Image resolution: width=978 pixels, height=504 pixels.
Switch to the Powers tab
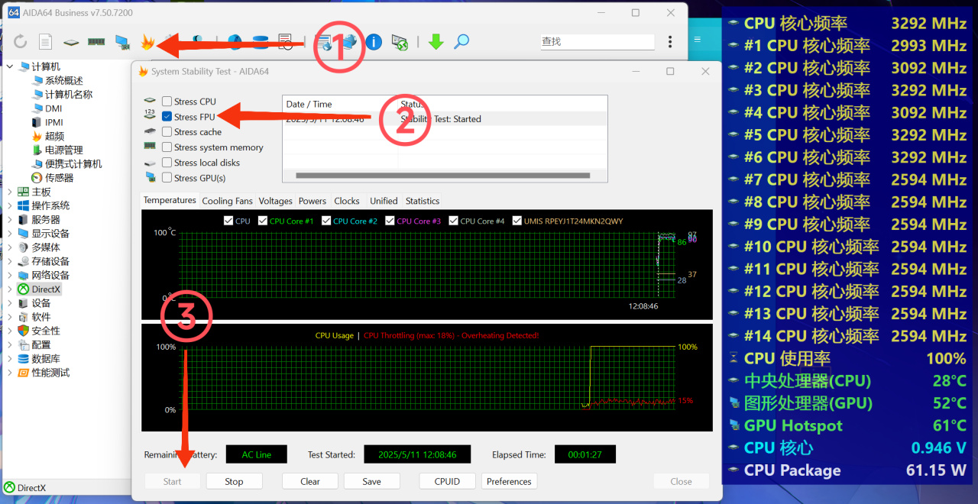(313, 201)
